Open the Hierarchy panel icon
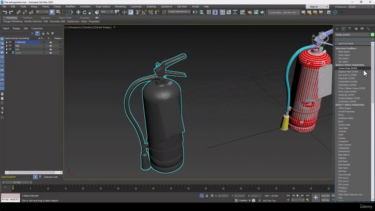Image resolution: width=375 pixels, height=211 pixels. coord(349,29)
